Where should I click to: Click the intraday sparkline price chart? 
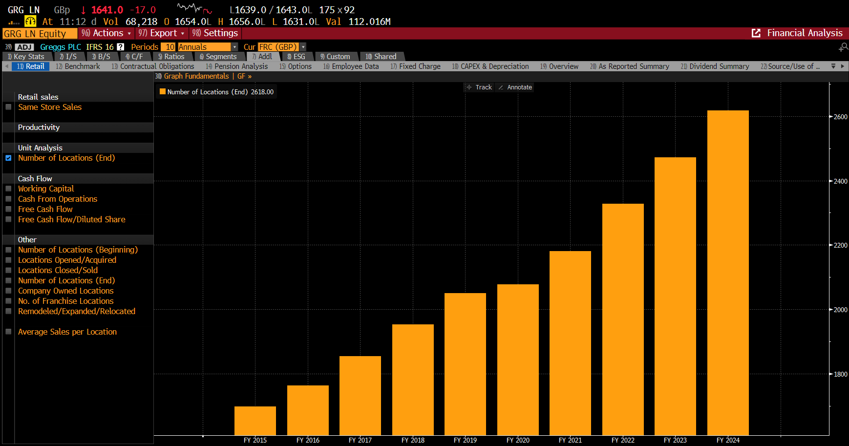click(x=194, y=8)
